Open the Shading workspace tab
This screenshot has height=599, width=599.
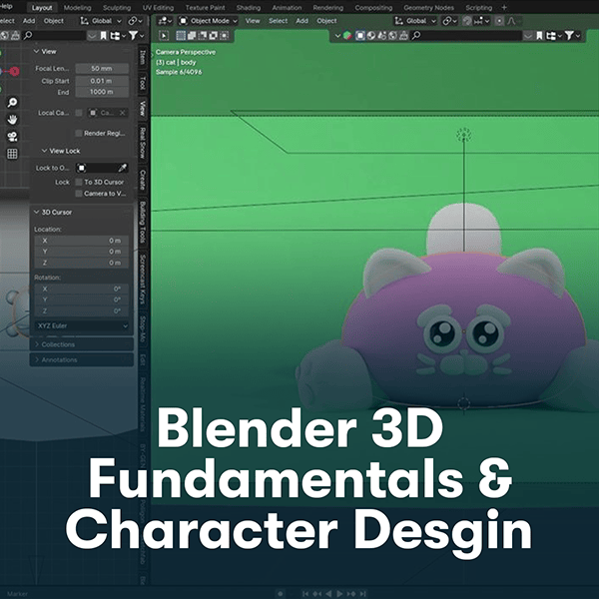coord(249,8)
